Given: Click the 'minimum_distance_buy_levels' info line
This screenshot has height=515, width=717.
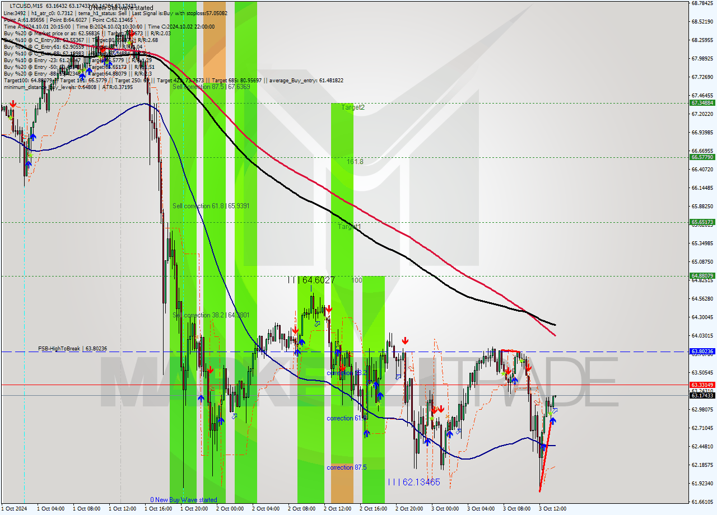Looking at the screenshot, I should click(x=68, y=87).
